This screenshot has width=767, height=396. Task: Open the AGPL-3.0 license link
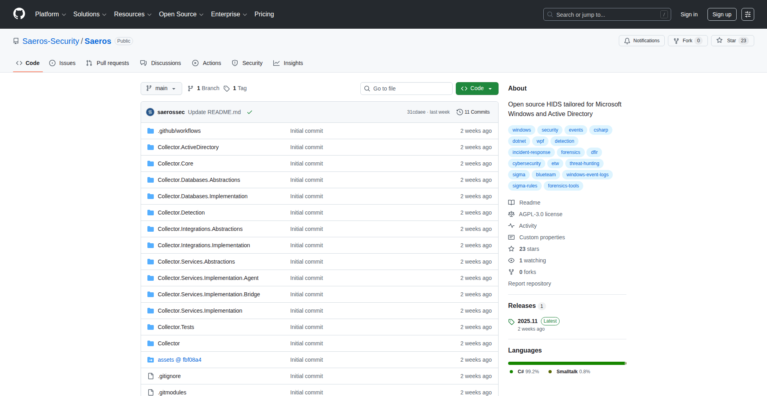(540, 214)
